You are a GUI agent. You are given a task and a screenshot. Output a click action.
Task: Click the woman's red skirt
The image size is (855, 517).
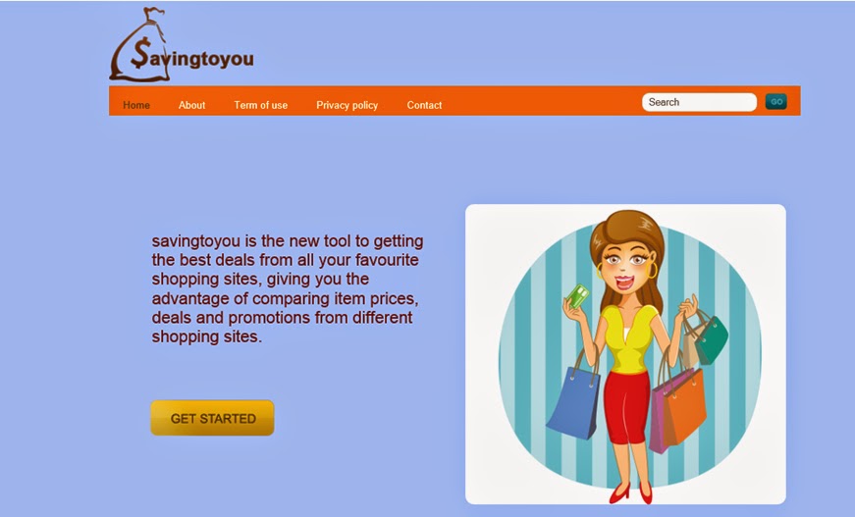[x=627, y=406]
